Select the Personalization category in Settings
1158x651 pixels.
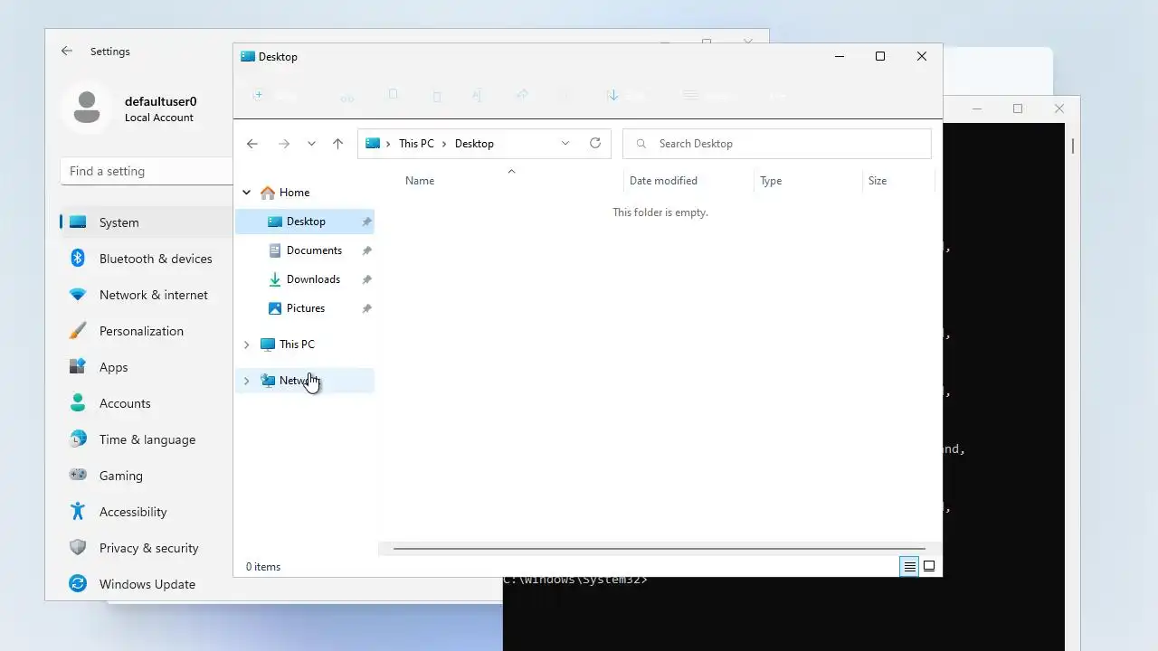pyautogui.click(x=147, y=331)
